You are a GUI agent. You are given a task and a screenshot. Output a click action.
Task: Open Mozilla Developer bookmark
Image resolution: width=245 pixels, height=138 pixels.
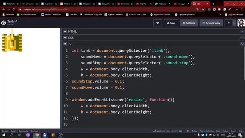coord(52,15)
